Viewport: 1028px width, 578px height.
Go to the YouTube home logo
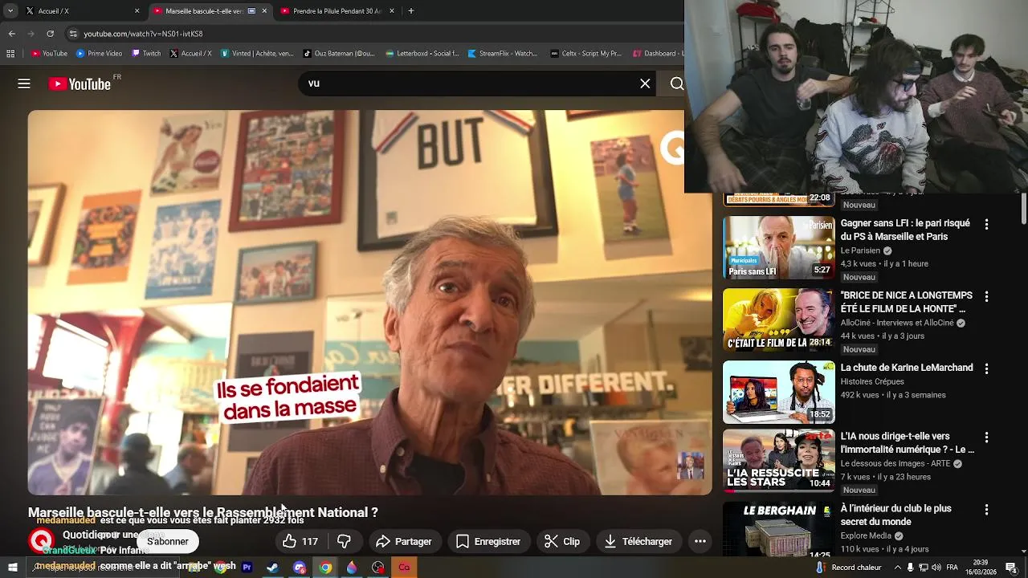80,83
